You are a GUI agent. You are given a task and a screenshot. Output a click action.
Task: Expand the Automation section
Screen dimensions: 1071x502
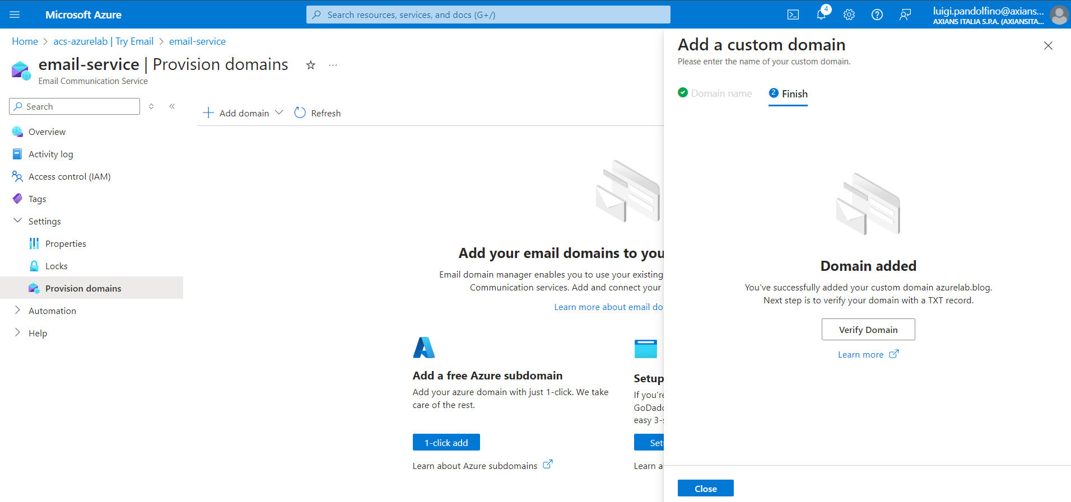tap(17, 311)
